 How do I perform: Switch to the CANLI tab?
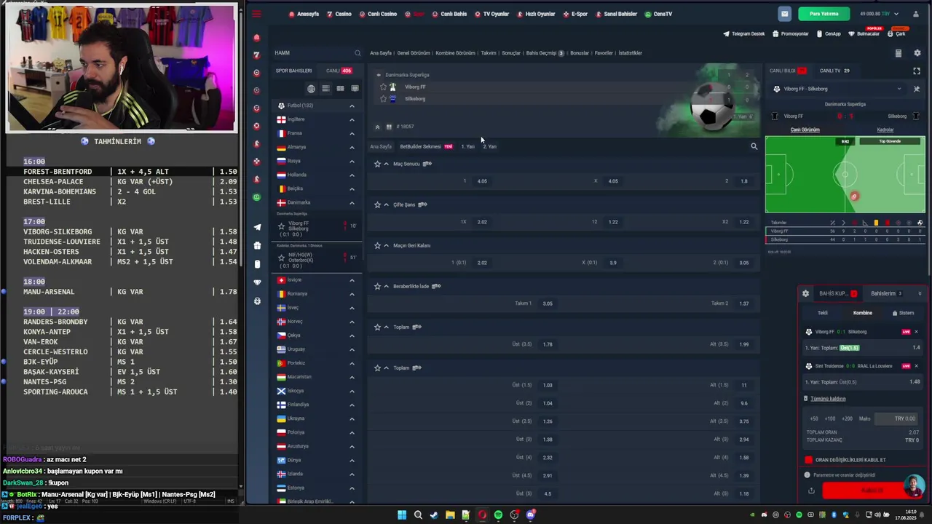(x=339, y=71)
